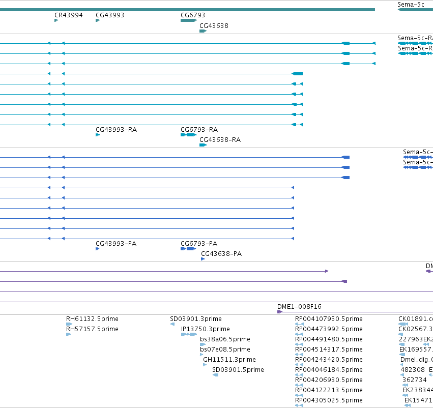Image resolution: width=433 pixels, height=408 pixels.
Task: Select the RP004473992.5prime label
Action: [329, 329]
